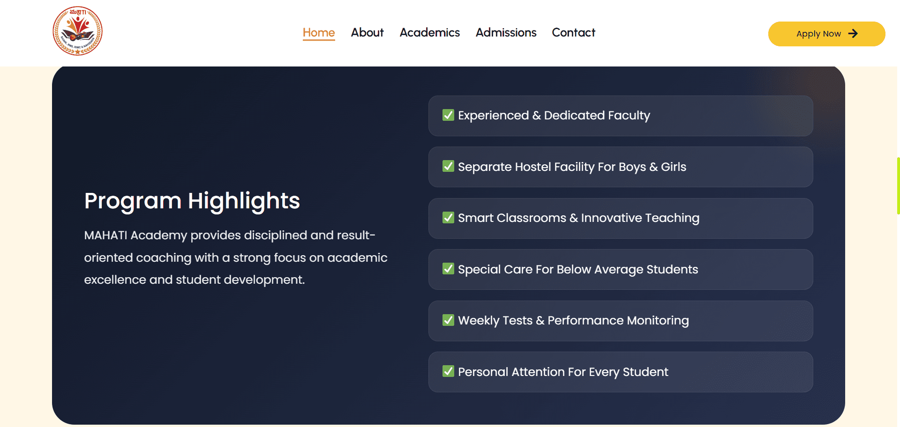Screen dimensions: 900x427
Task: Click the arrow icon in Apply Now
Action: coord(853,34)
